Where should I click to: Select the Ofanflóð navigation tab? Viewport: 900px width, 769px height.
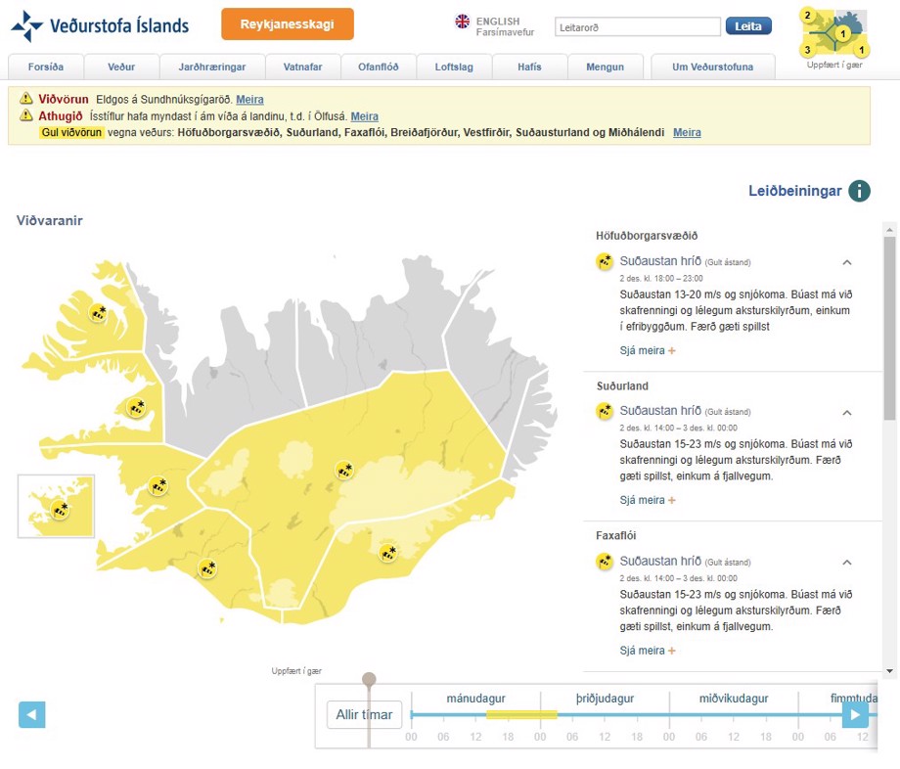coord(377,67)
